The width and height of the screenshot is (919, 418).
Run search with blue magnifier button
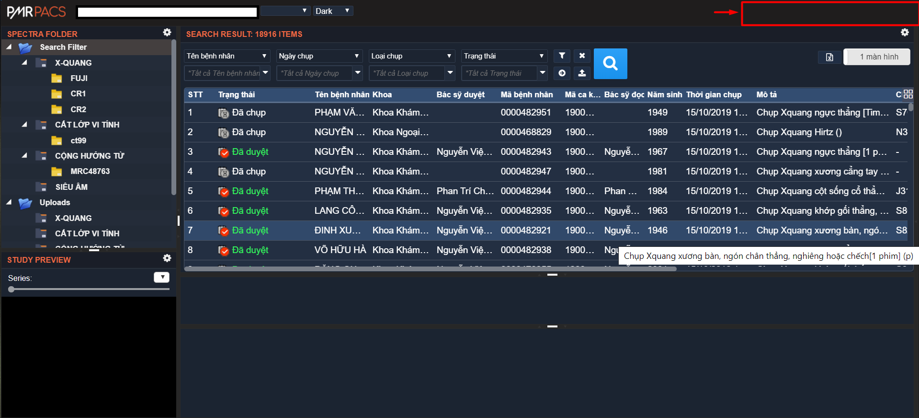[610, 63]
